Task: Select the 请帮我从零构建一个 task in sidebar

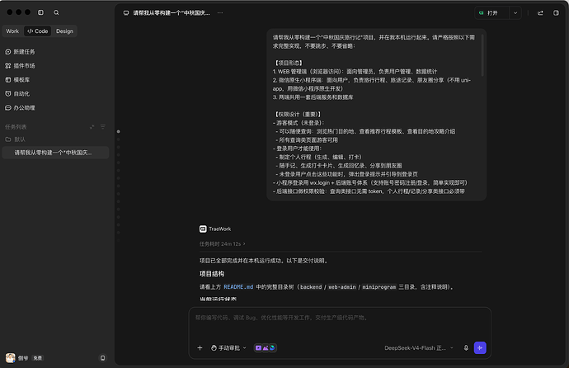Action: point(55,153)
